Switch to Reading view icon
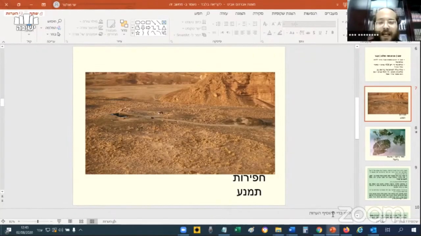This screenshot has height=236, width=421. (70, 222)
